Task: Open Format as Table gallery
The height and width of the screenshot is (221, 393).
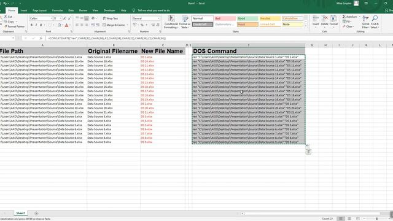Action: (x=185, y=22)
